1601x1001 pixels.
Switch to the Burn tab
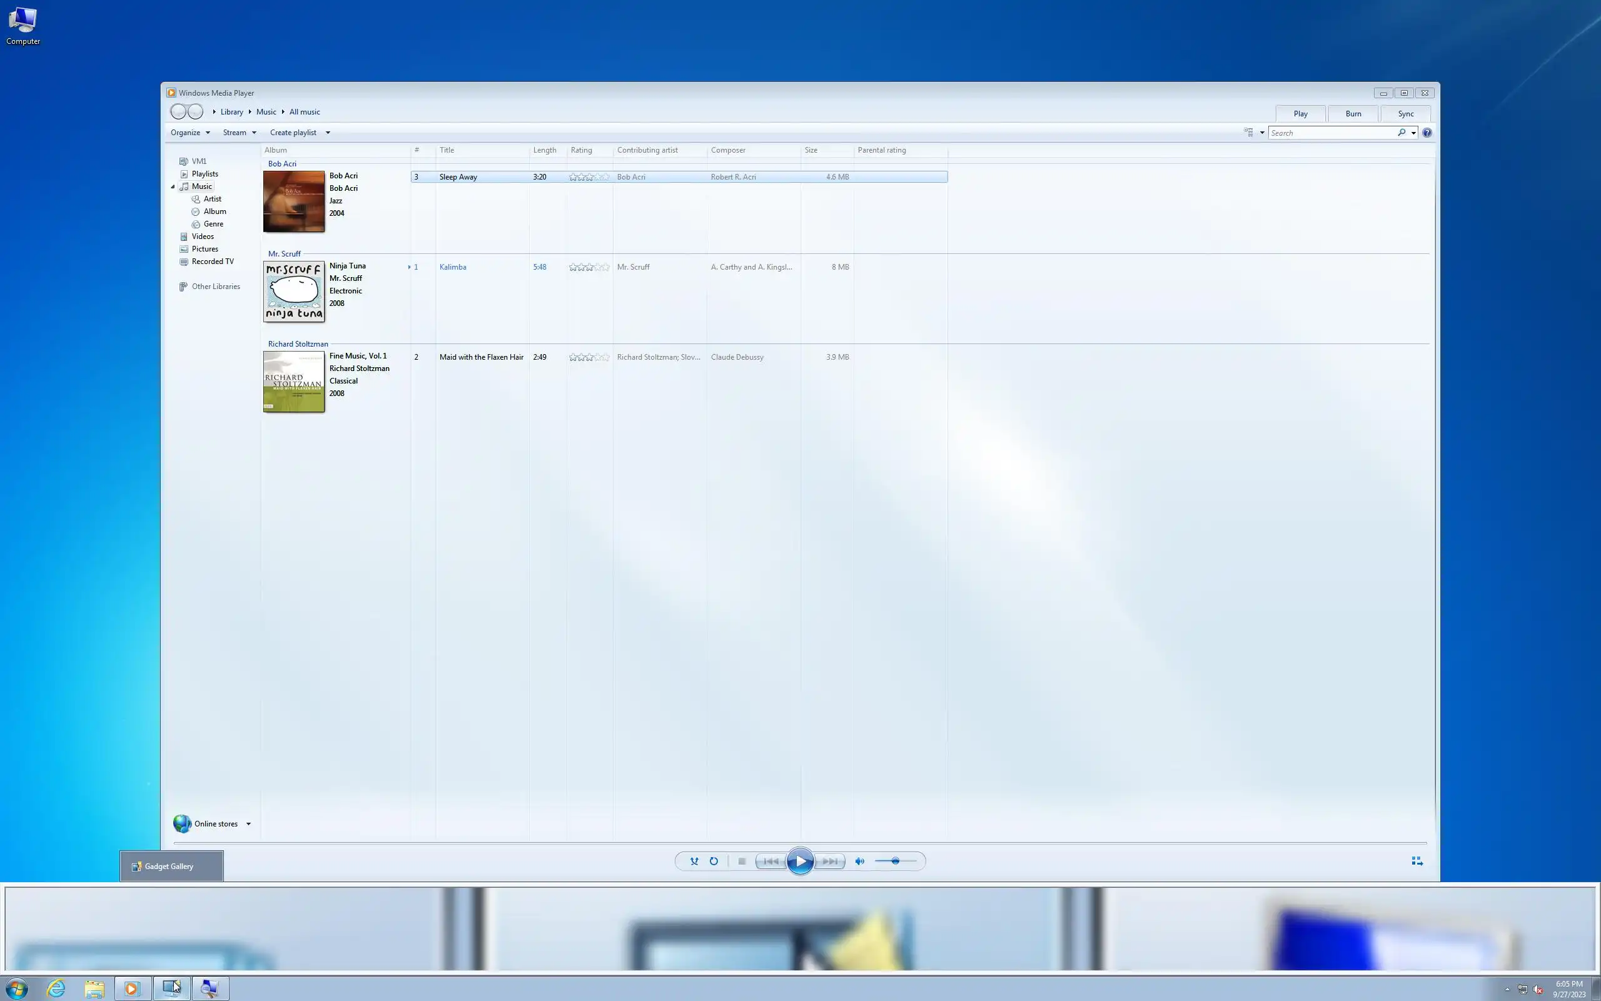[1353, 114]
